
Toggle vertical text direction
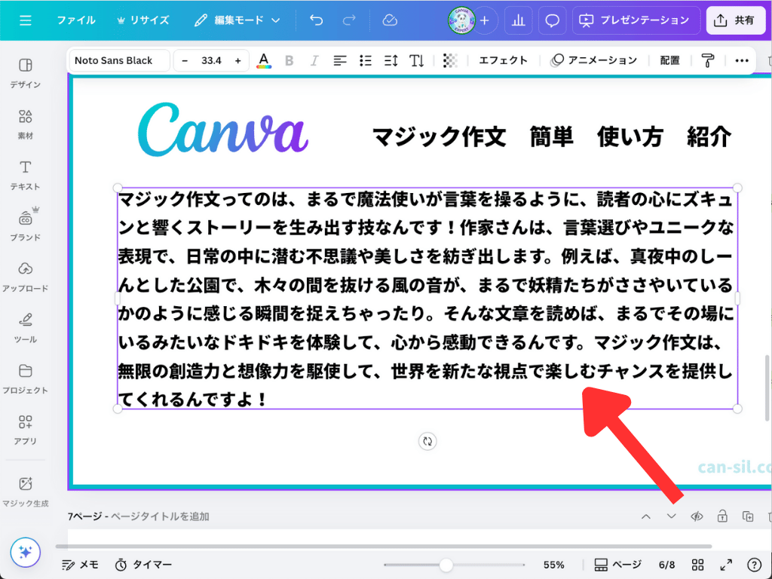[x=416, y=60]
